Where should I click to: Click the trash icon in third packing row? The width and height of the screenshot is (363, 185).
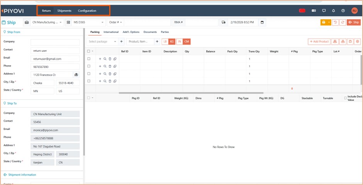[x=110, y=74]
